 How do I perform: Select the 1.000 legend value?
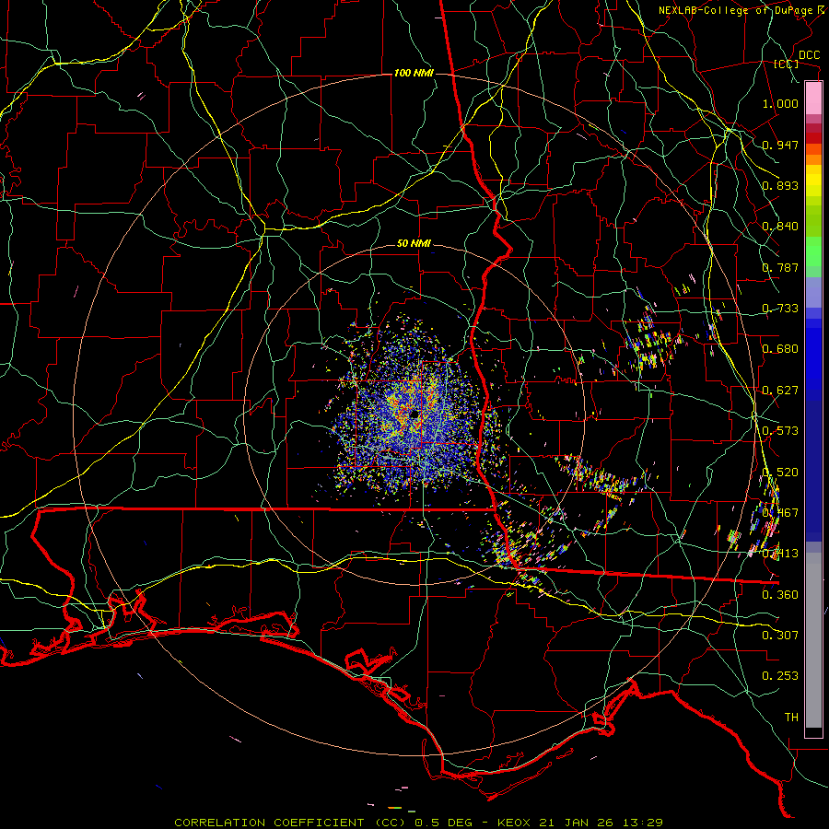pyautogui.click(x=780, y=103)
